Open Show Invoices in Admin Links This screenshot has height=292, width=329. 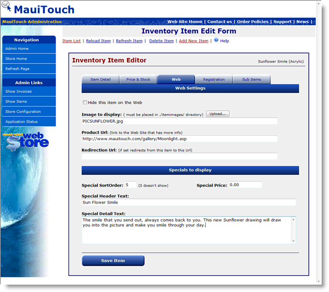(18, 92)
